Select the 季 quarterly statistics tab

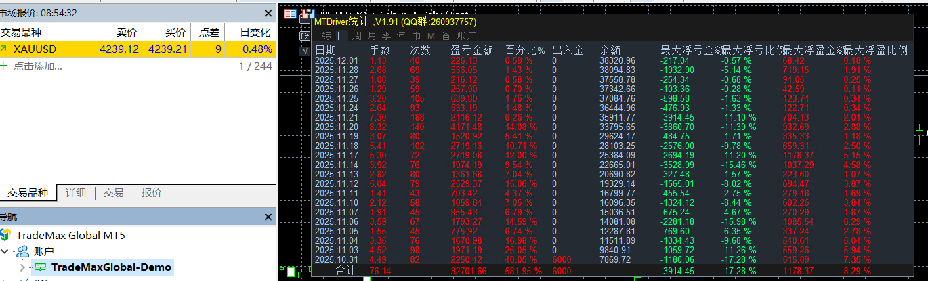click(386, 36)
